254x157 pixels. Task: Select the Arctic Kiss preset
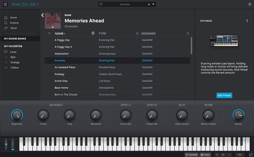[117, 81]
